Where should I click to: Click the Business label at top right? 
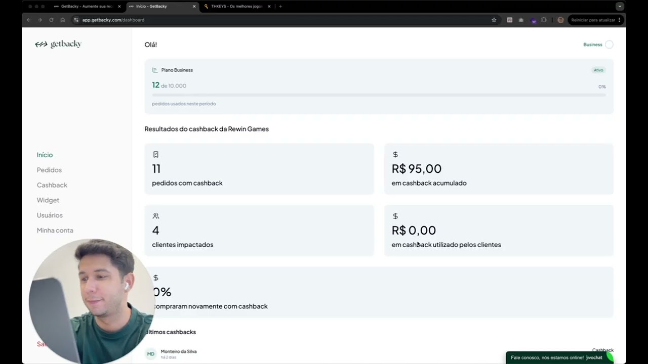pos(592,44)
